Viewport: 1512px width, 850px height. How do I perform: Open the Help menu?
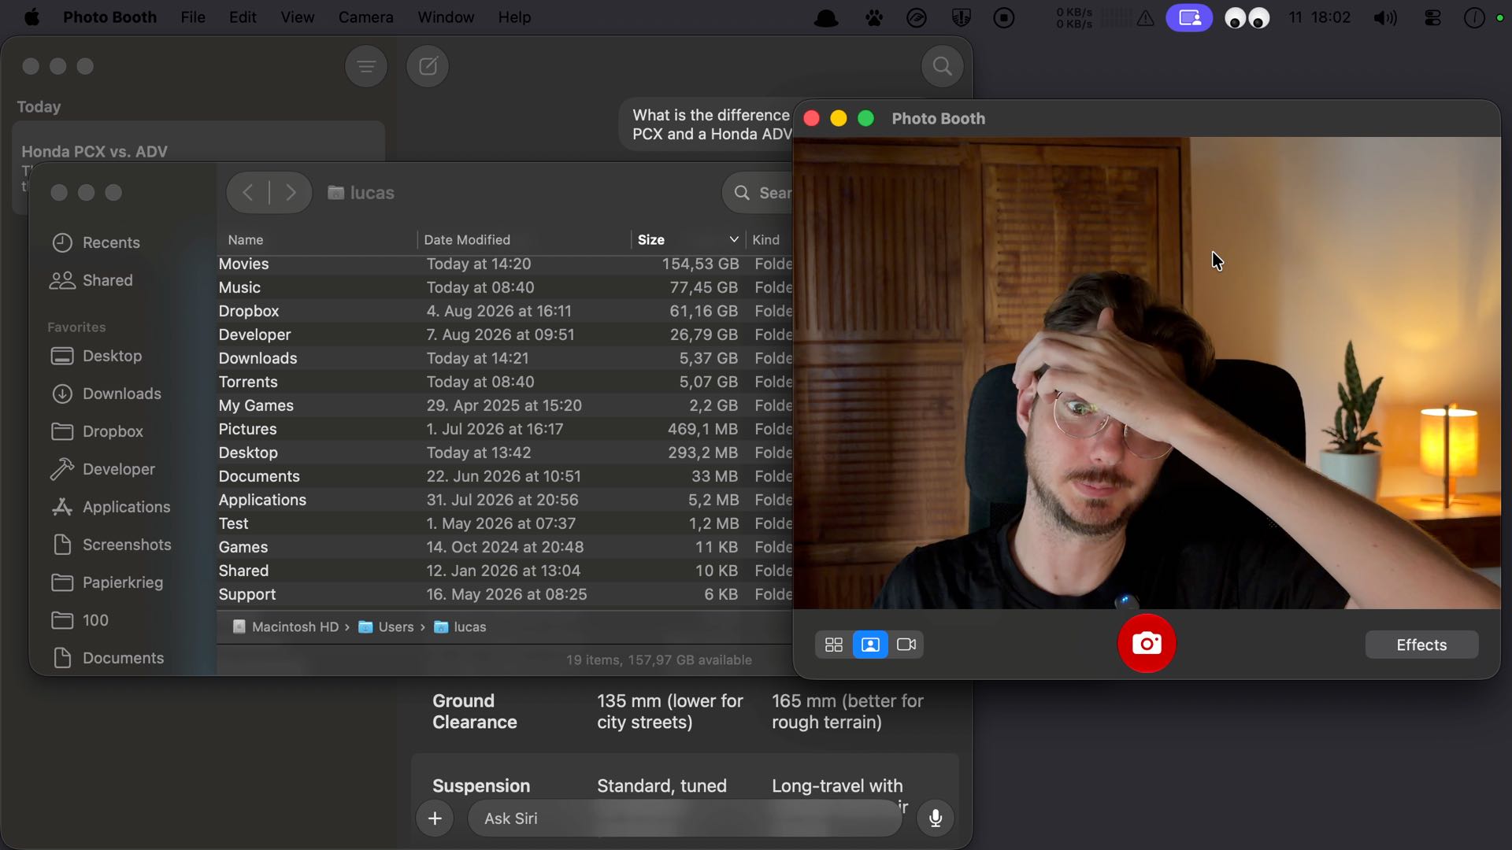[x=514, y=17]
